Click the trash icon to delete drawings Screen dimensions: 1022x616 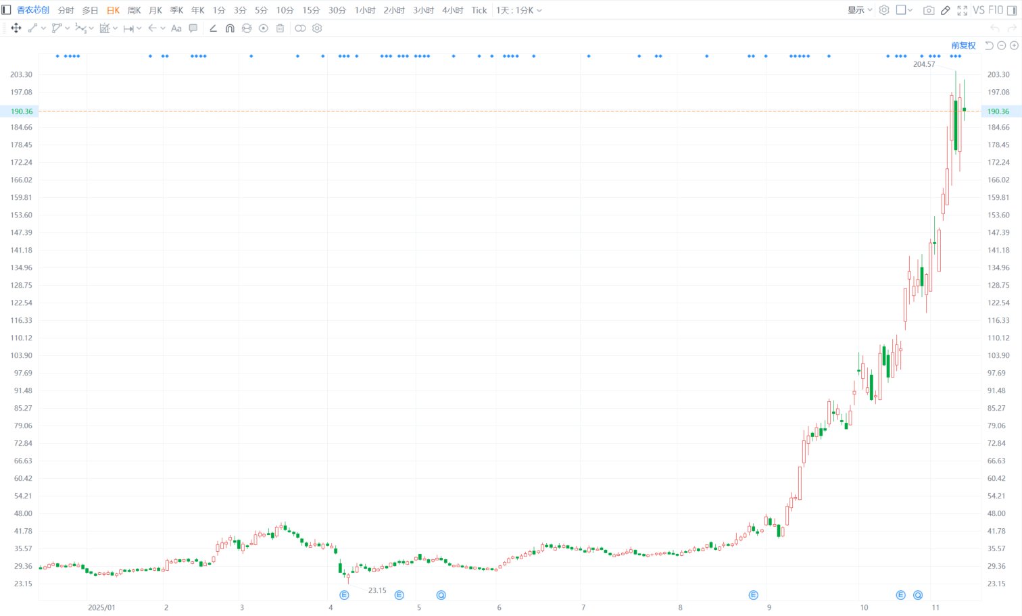(x=280, y=28)
